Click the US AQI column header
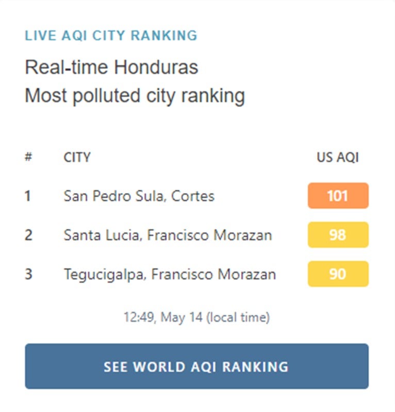Viewport: 395px width, 412px height. [x=338, y=158]
